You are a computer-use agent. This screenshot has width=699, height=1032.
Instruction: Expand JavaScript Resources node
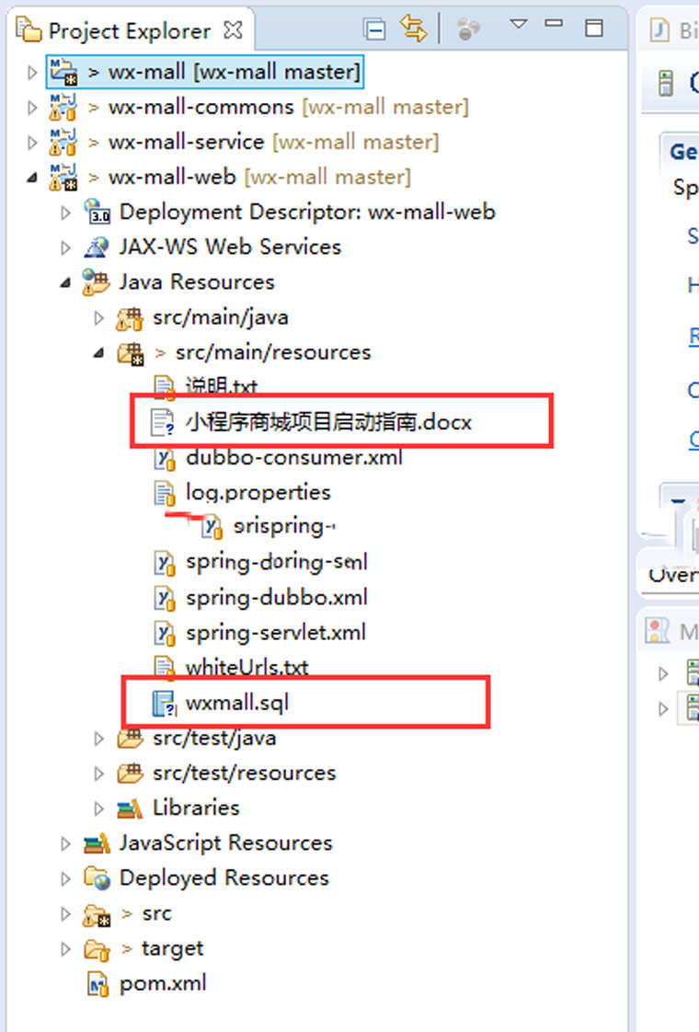(65, 843)
